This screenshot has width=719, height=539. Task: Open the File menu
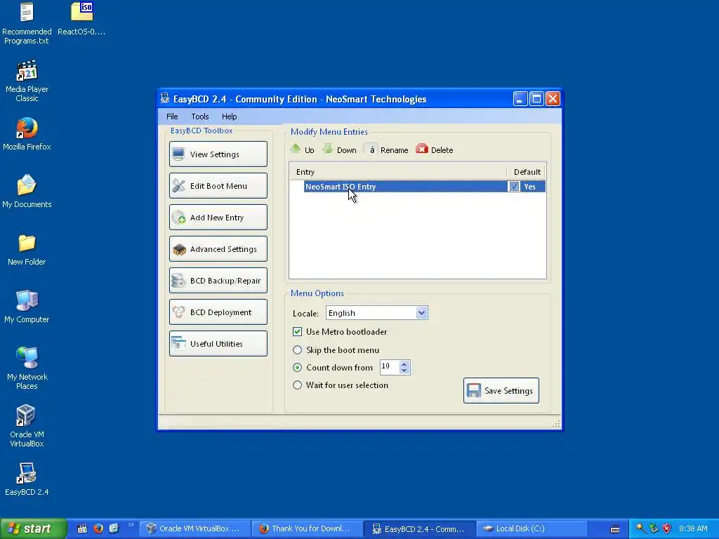172,117
